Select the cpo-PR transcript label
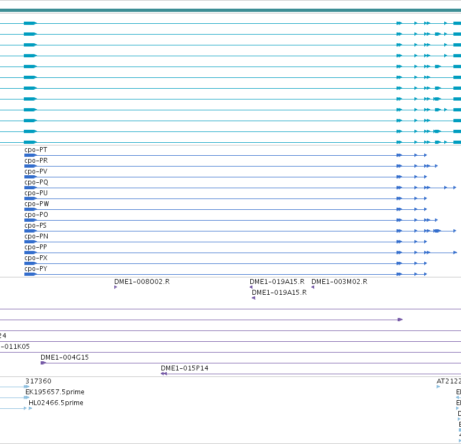Screen dimensions: 461x444 click(x=36, y=161)
